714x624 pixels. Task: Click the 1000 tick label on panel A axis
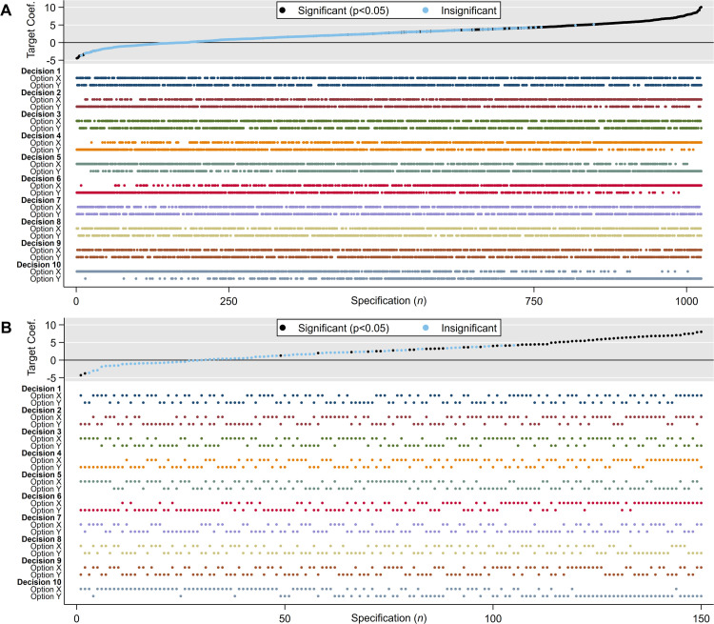point(686,301)
